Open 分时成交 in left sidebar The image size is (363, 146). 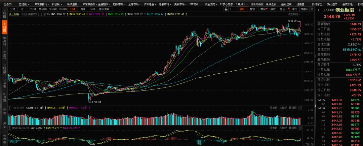pyautogui.click(x=4, y=69)
